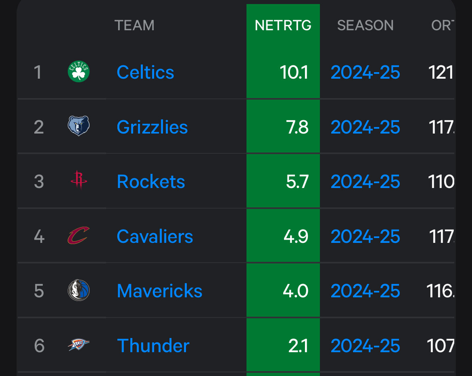Open the Grizzlies team link
This screenshot has height=376, width=472.
152,127
